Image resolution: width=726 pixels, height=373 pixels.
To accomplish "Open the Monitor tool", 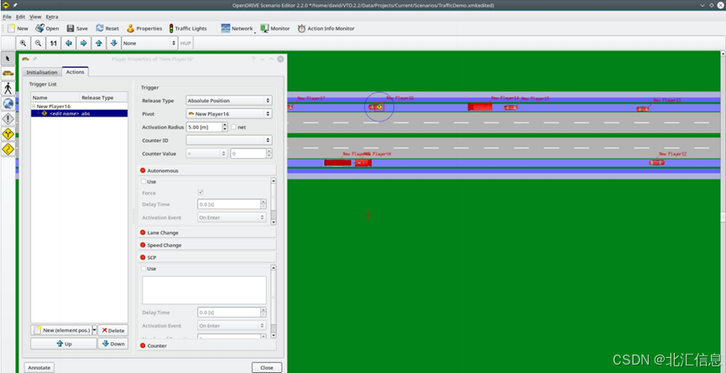I will 275,28.
